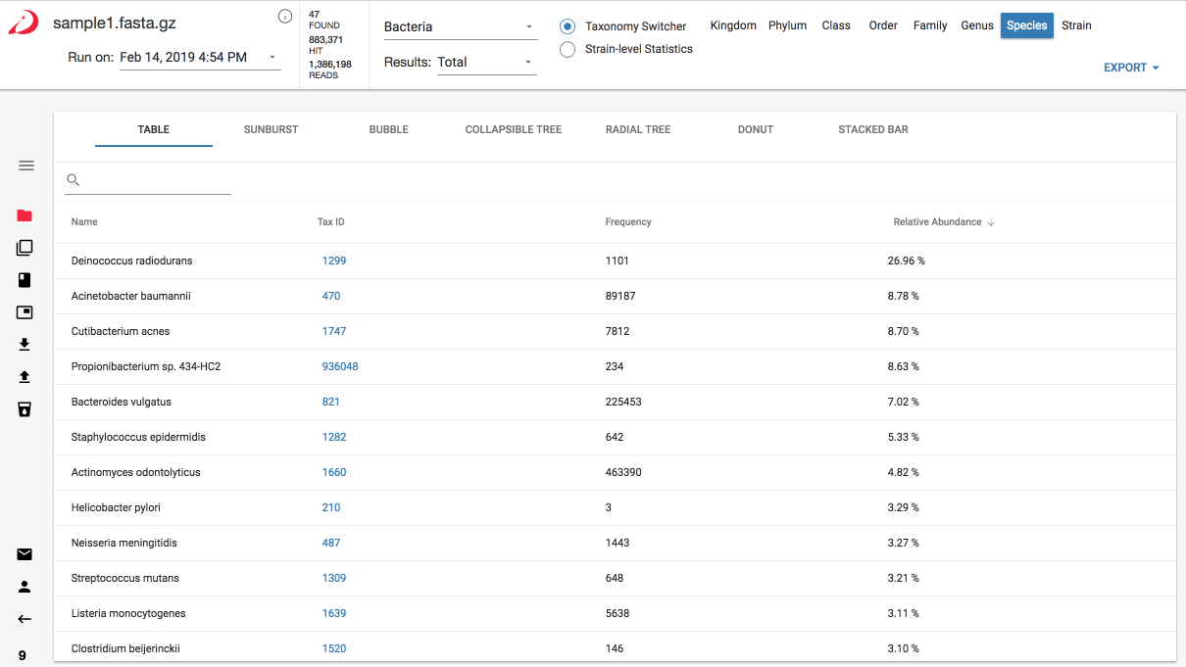Select the Kingdom taxonomy level

coord(733,25)
